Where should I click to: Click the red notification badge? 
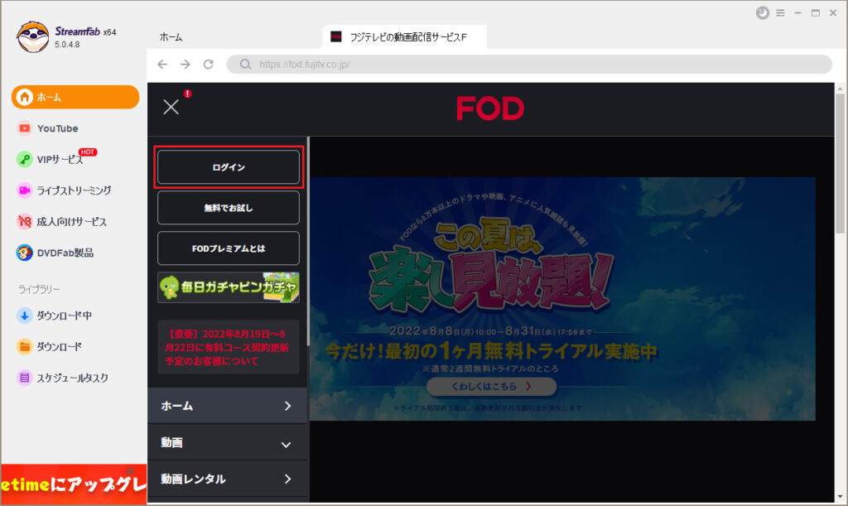(188, 94)
